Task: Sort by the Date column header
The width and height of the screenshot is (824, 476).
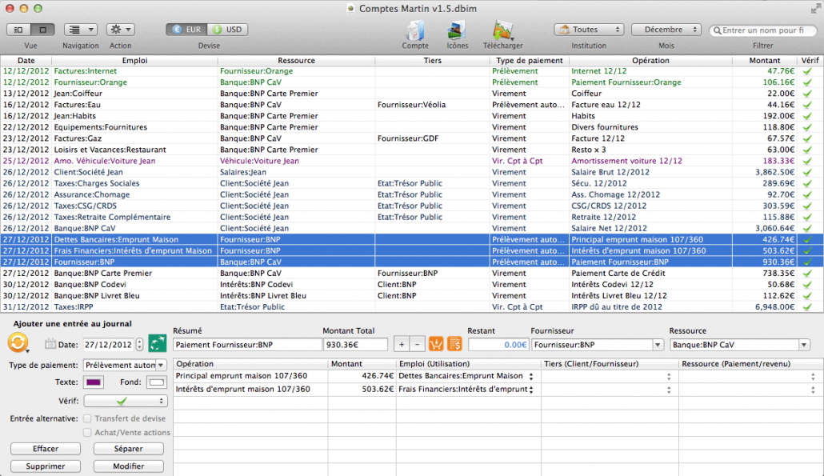Action: pos(26,61)
